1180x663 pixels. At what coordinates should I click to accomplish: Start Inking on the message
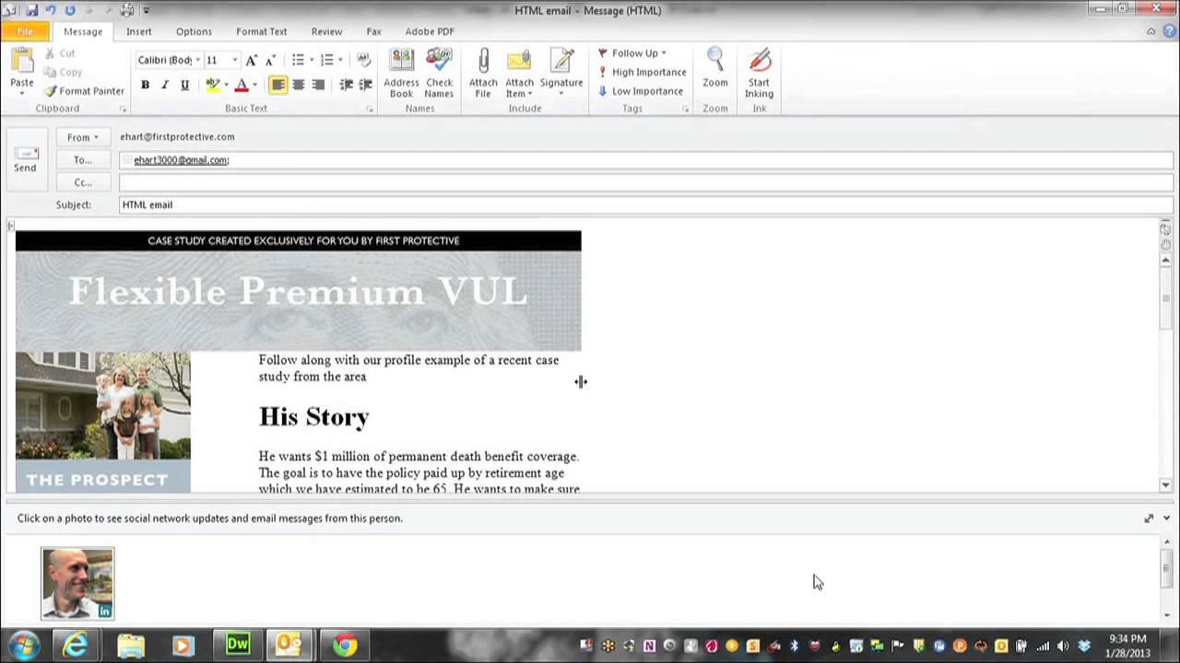tap(759, 74)
